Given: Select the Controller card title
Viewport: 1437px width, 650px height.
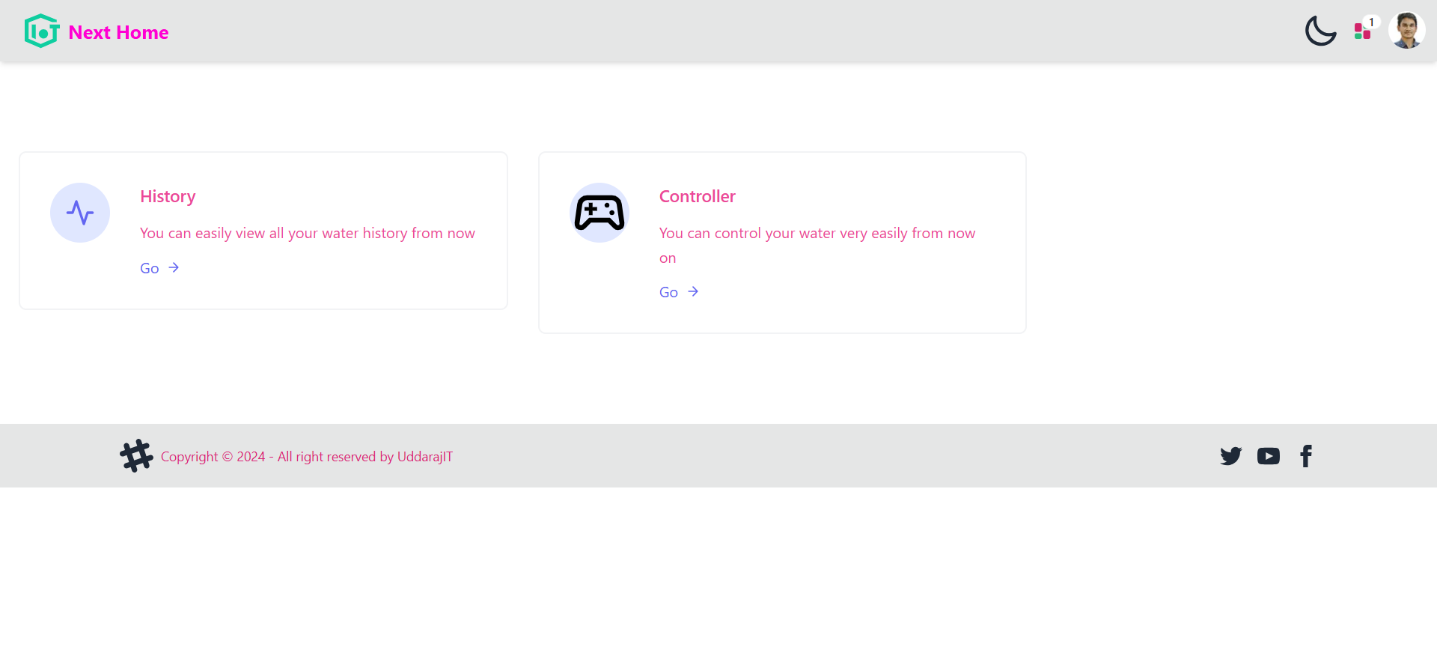Looking at the screenshot, I should click(x=697, y=196).
